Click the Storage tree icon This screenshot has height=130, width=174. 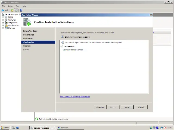(6, 28)
